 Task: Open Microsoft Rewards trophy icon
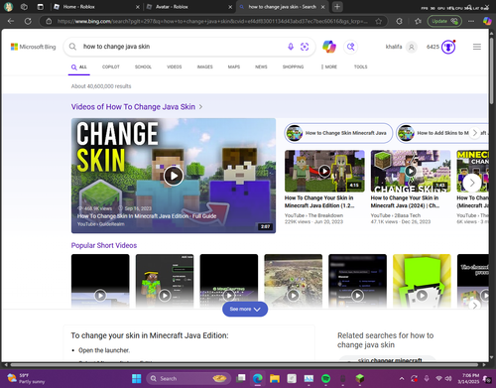coord(448,47)
